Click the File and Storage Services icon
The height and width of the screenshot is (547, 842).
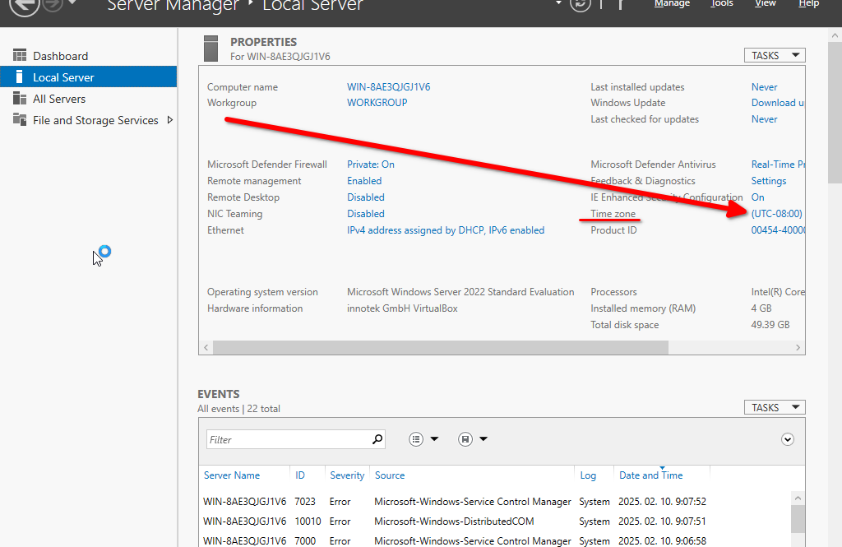tap(20, 120)
